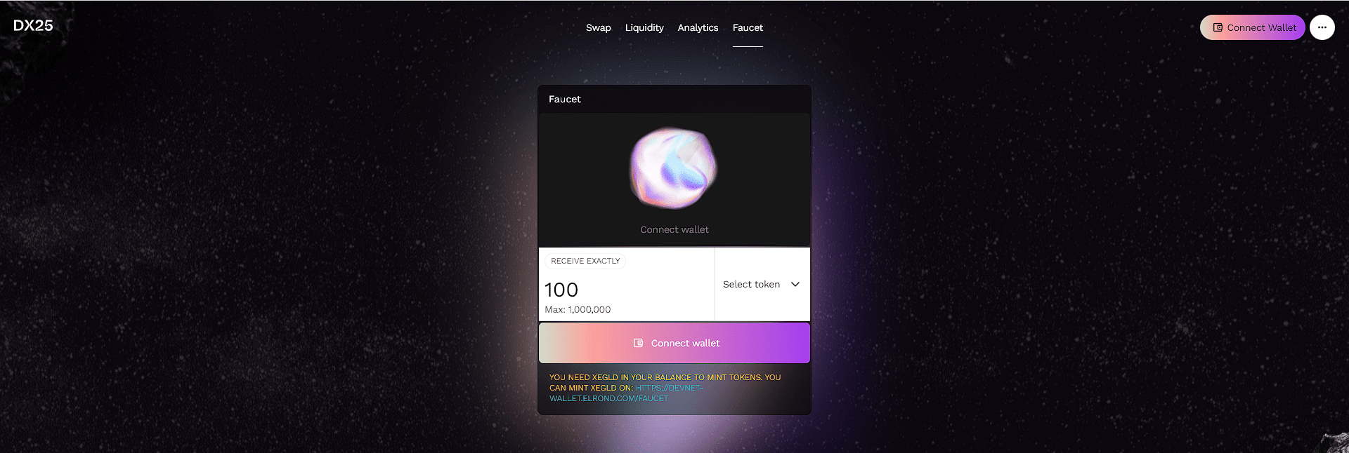The width and height of the screenshot is (1349, 453).
Task: Click the Faucet panel header title
Action: 565,99
